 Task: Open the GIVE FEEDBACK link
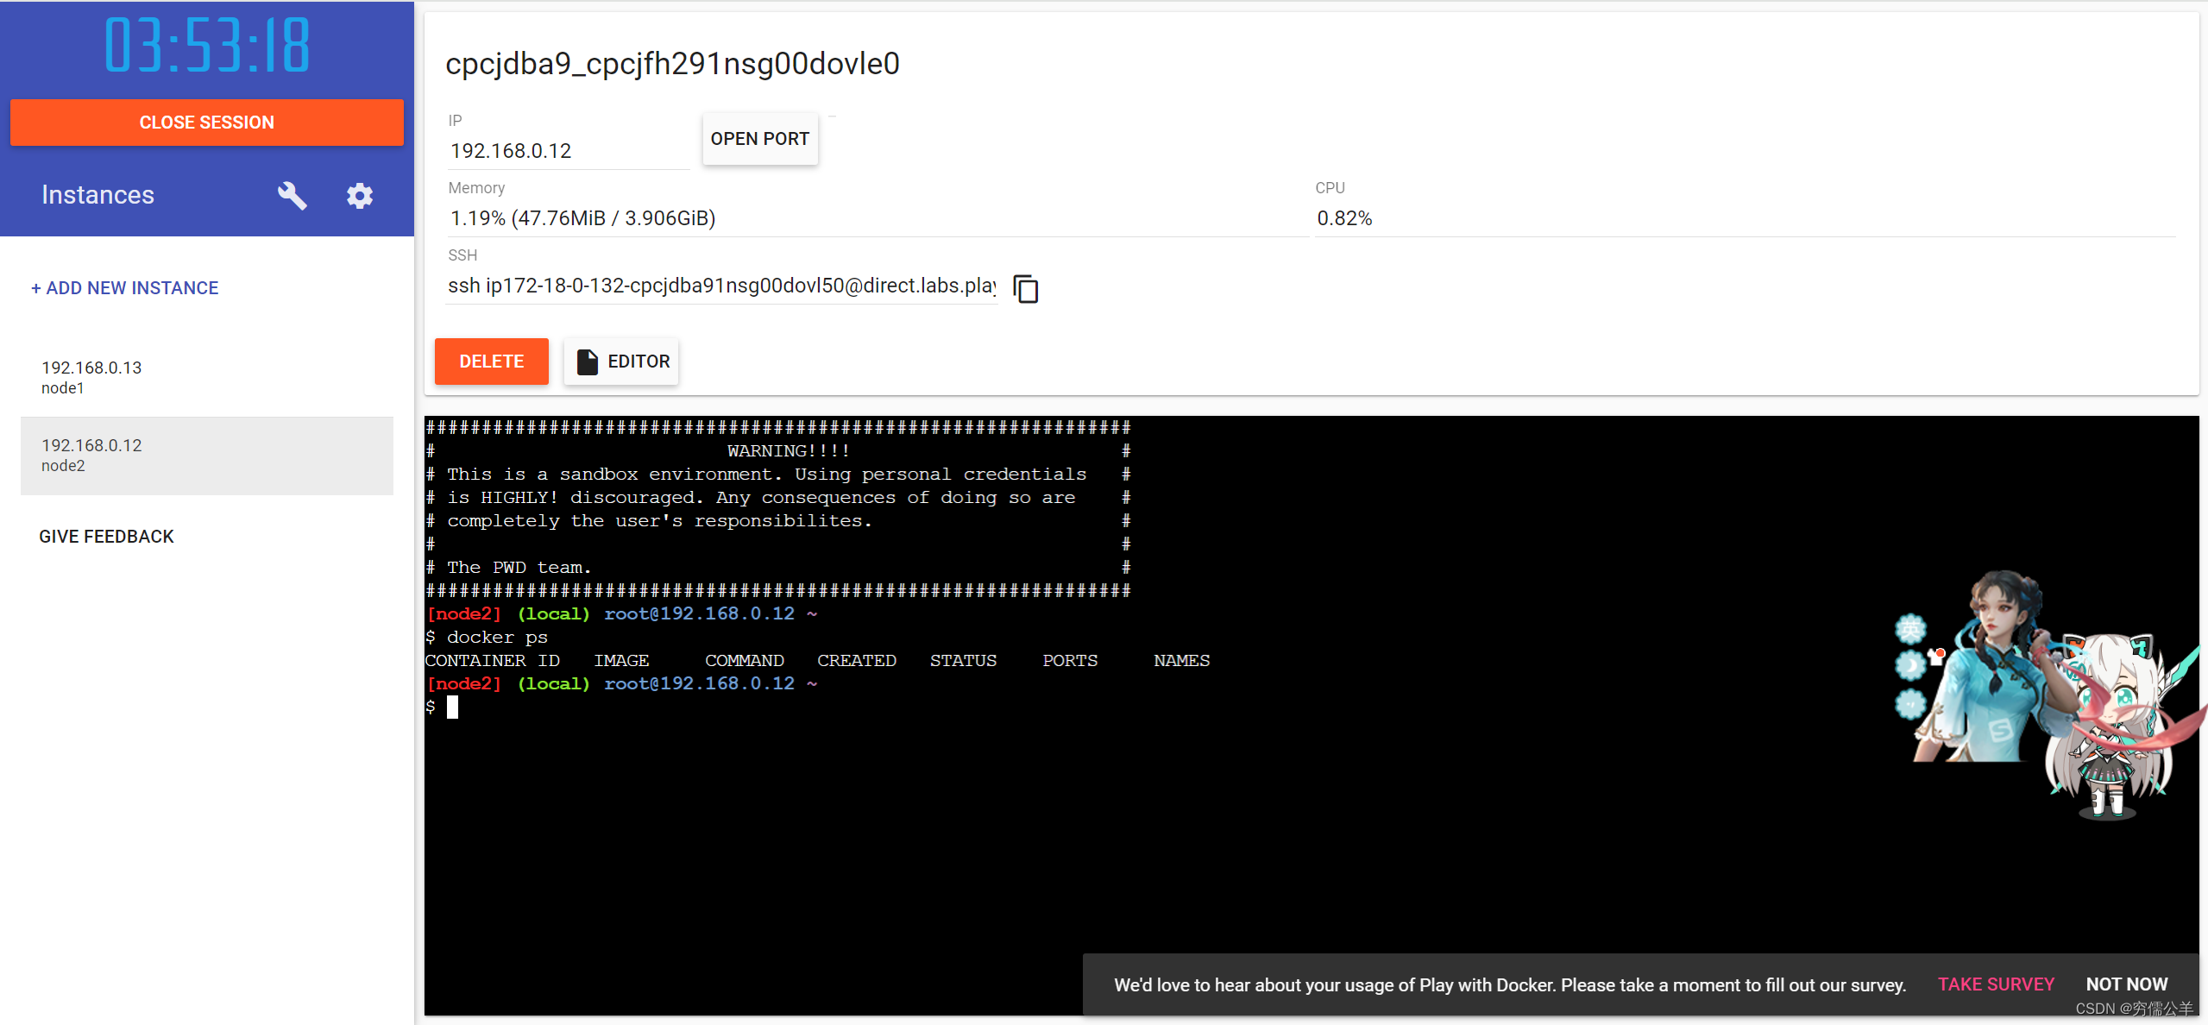106,537
